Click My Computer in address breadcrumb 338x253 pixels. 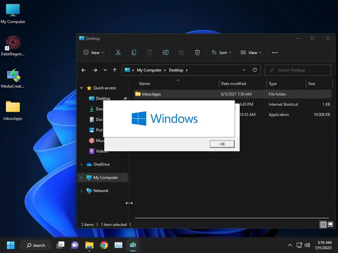pos(149,70)
